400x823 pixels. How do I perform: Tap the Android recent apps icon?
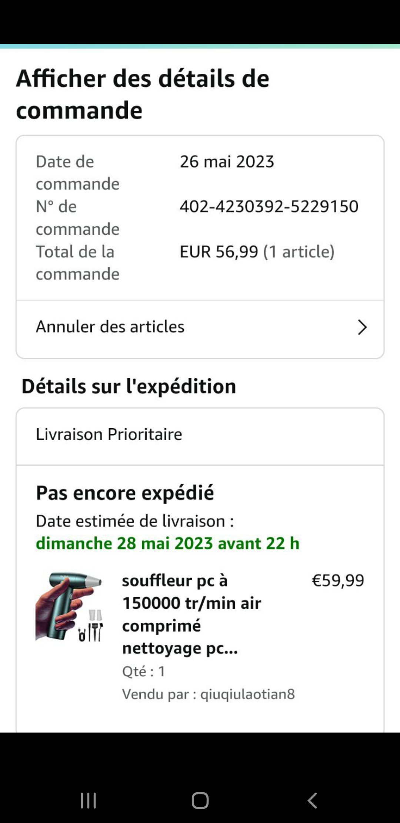(x=89, y=800)
